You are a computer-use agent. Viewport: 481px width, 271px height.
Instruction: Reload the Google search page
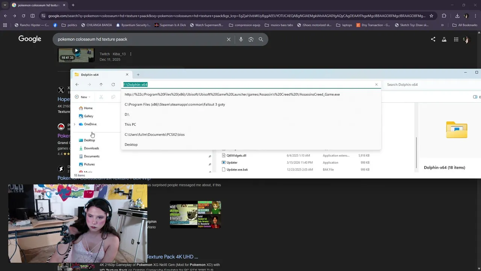(23, 16)
